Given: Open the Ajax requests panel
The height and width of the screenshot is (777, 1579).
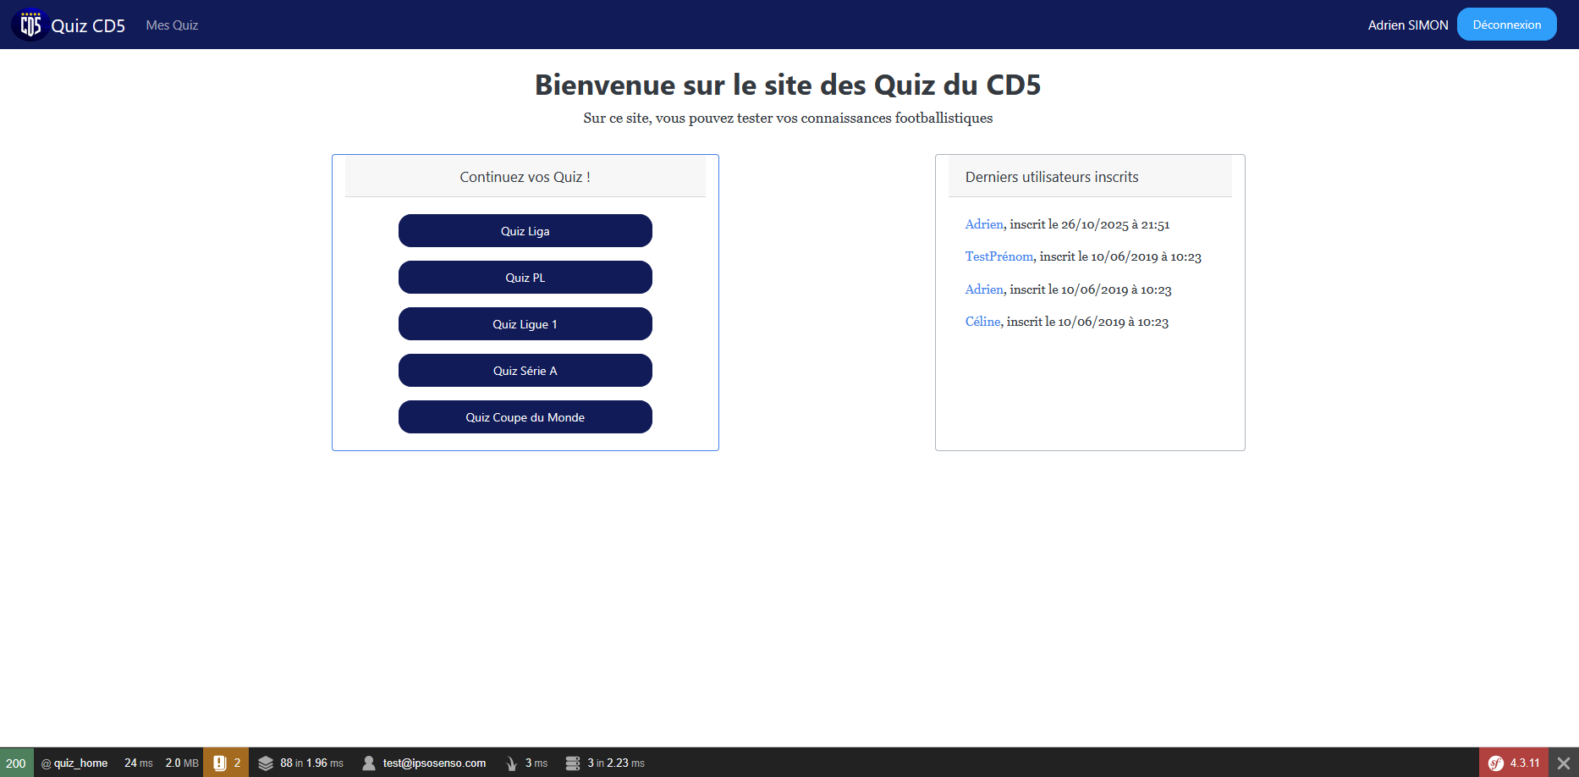Looking at the screenshot, I should 526,763.
